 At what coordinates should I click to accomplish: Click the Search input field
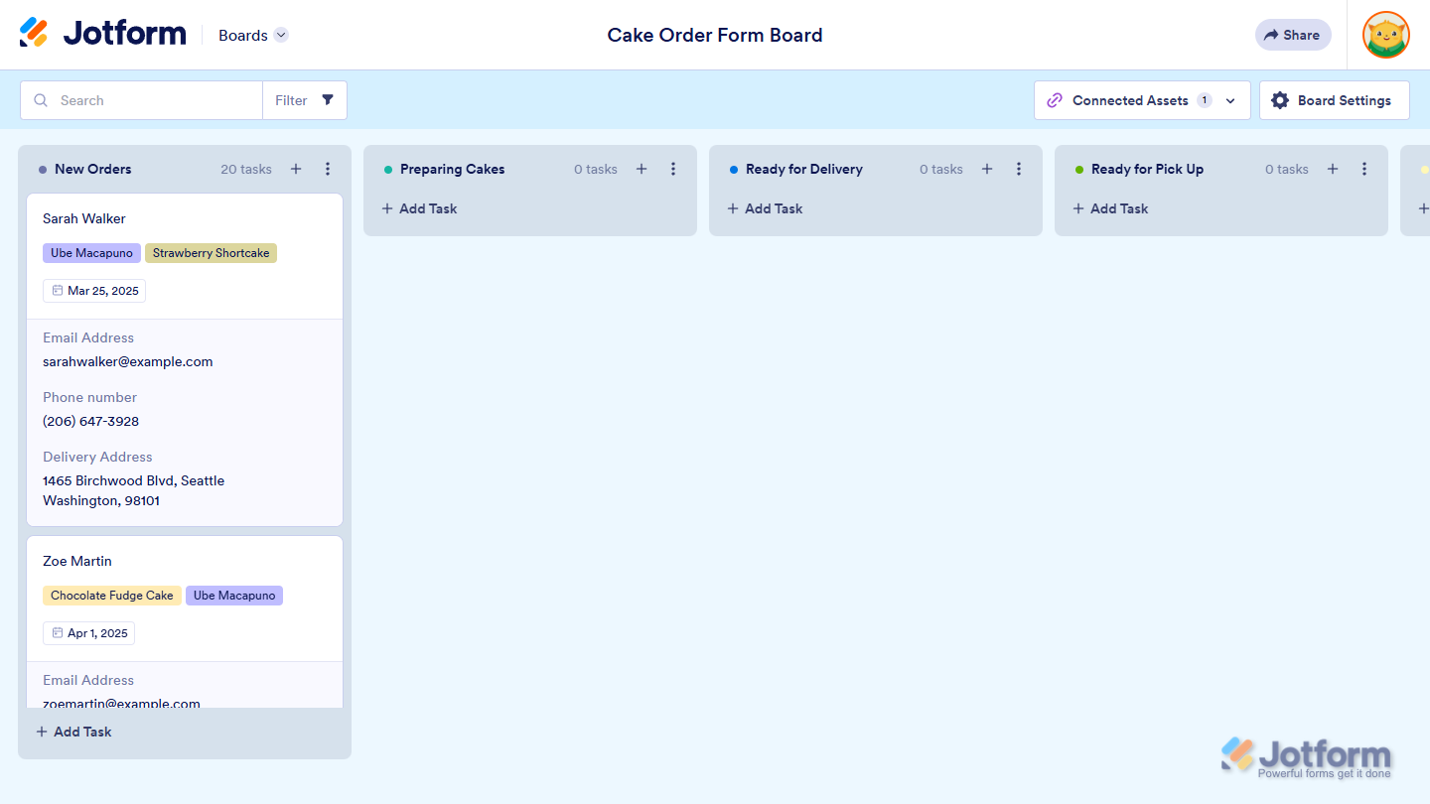tap(149, 100)
